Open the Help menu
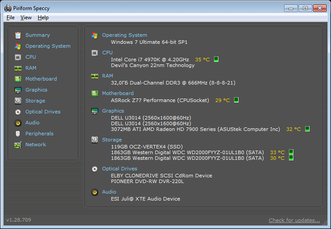This screenshot has width=331, height=229. [43, 18]
